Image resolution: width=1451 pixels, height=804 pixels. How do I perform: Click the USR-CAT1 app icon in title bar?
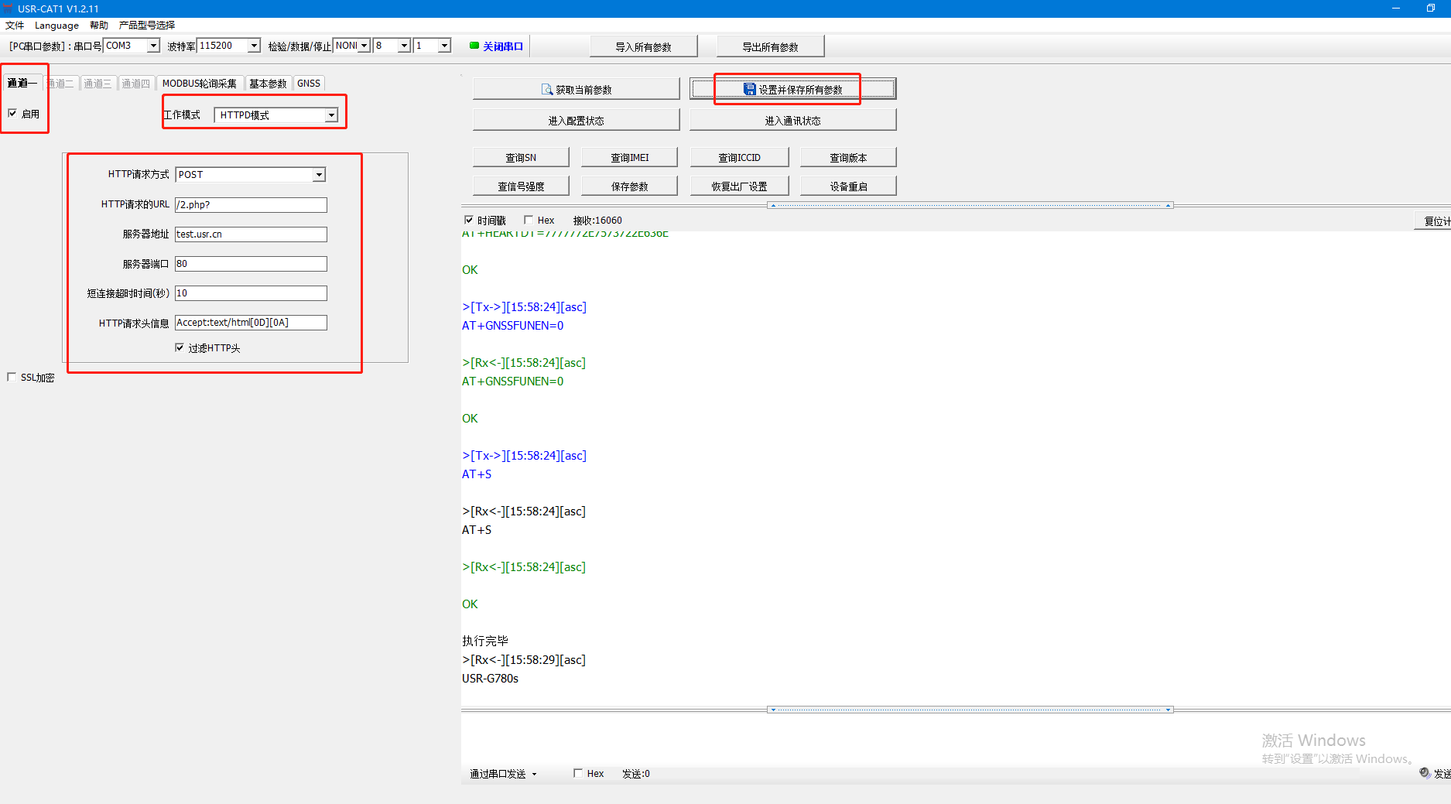tap(8, 9)
